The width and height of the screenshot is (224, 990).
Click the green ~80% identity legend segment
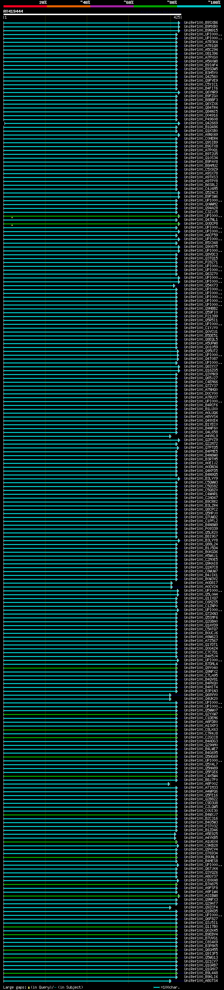click(155, 7)
